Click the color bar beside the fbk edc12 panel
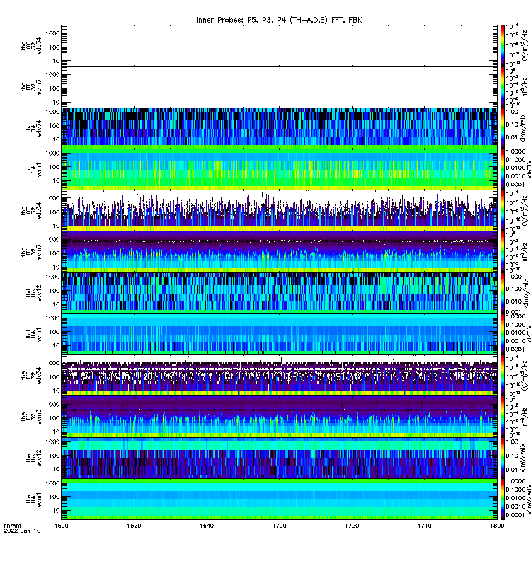 503,458
